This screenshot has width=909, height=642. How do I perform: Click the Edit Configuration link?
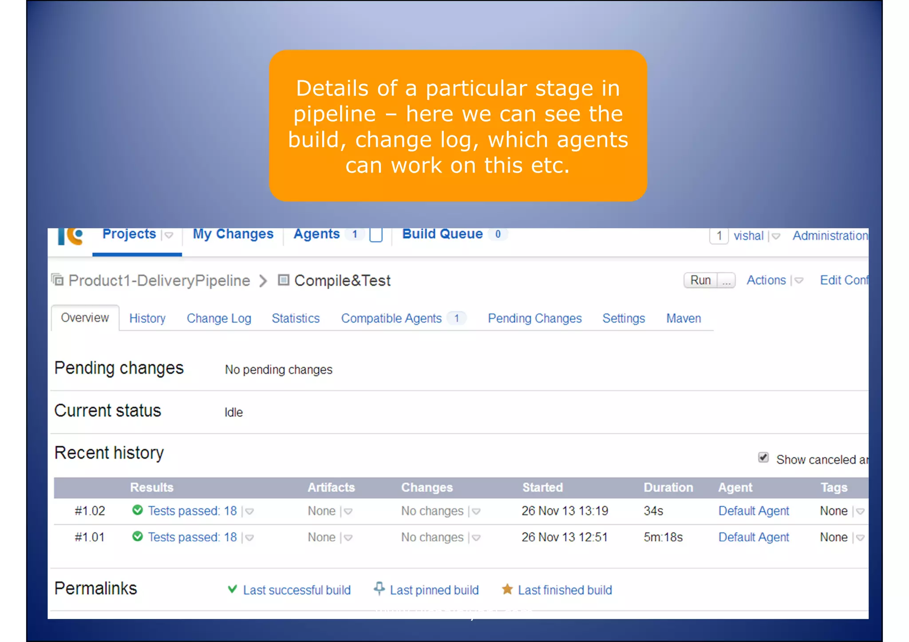click(x=844, y=280)
